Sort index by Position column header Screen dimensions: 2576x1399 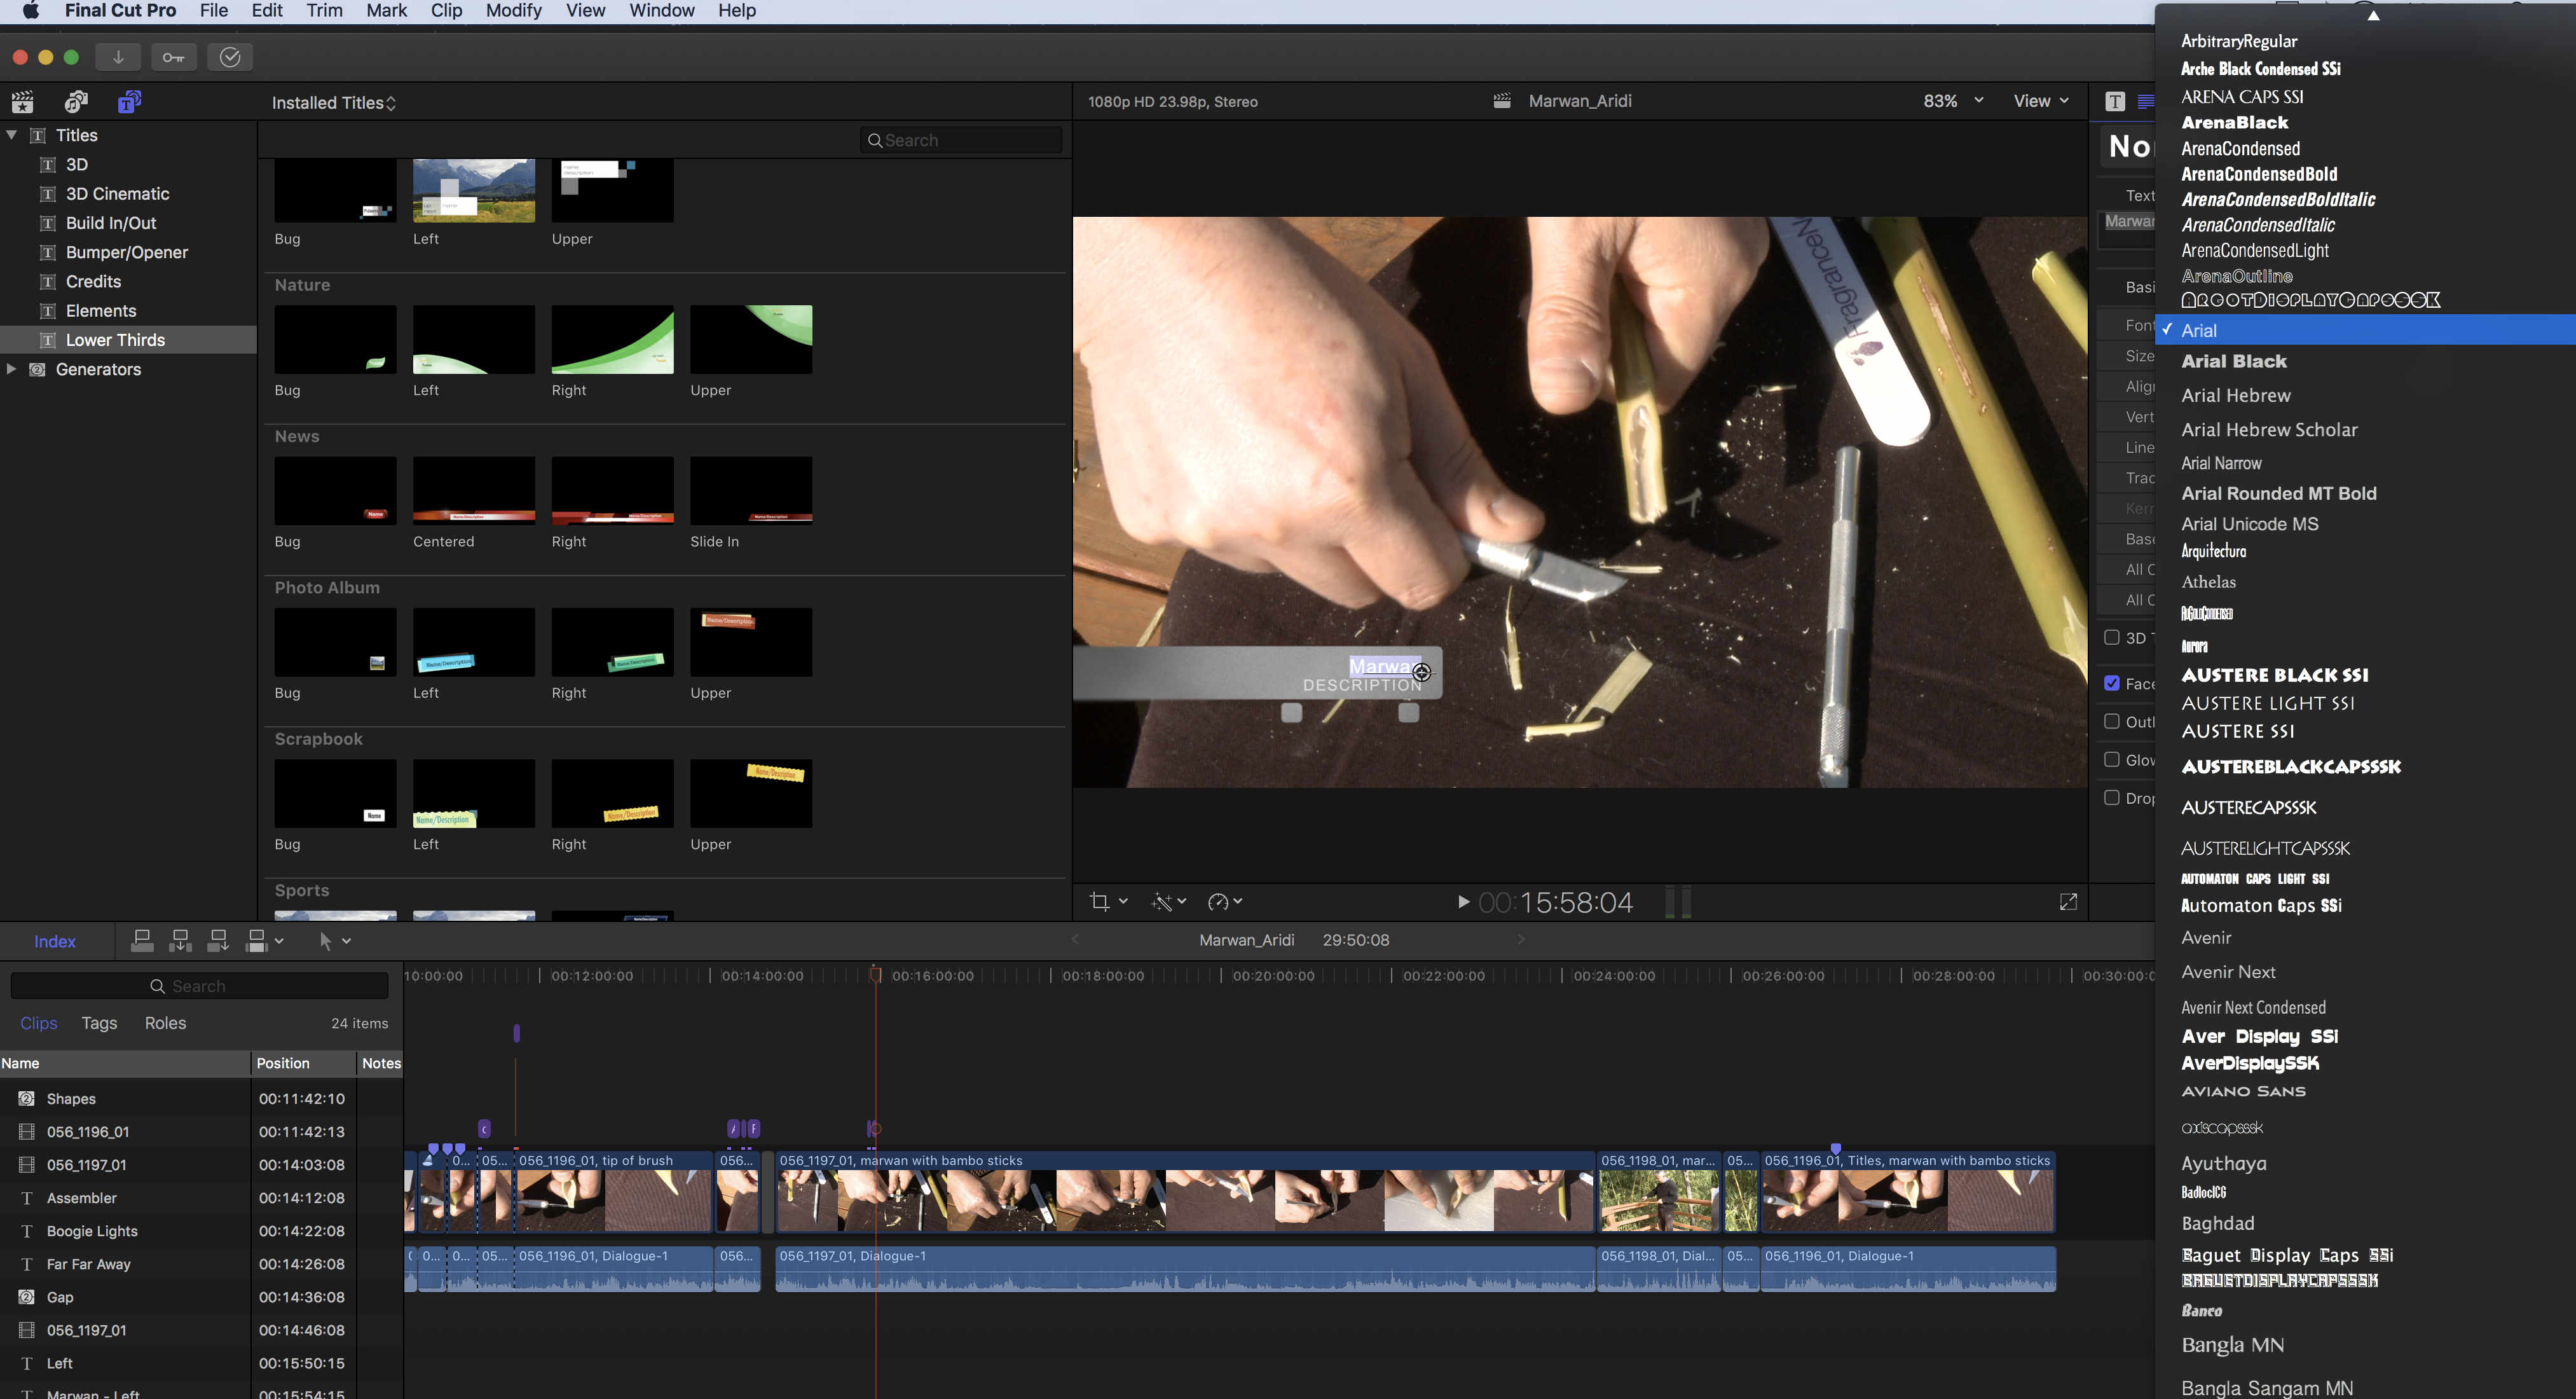[x=303, y=1063]
